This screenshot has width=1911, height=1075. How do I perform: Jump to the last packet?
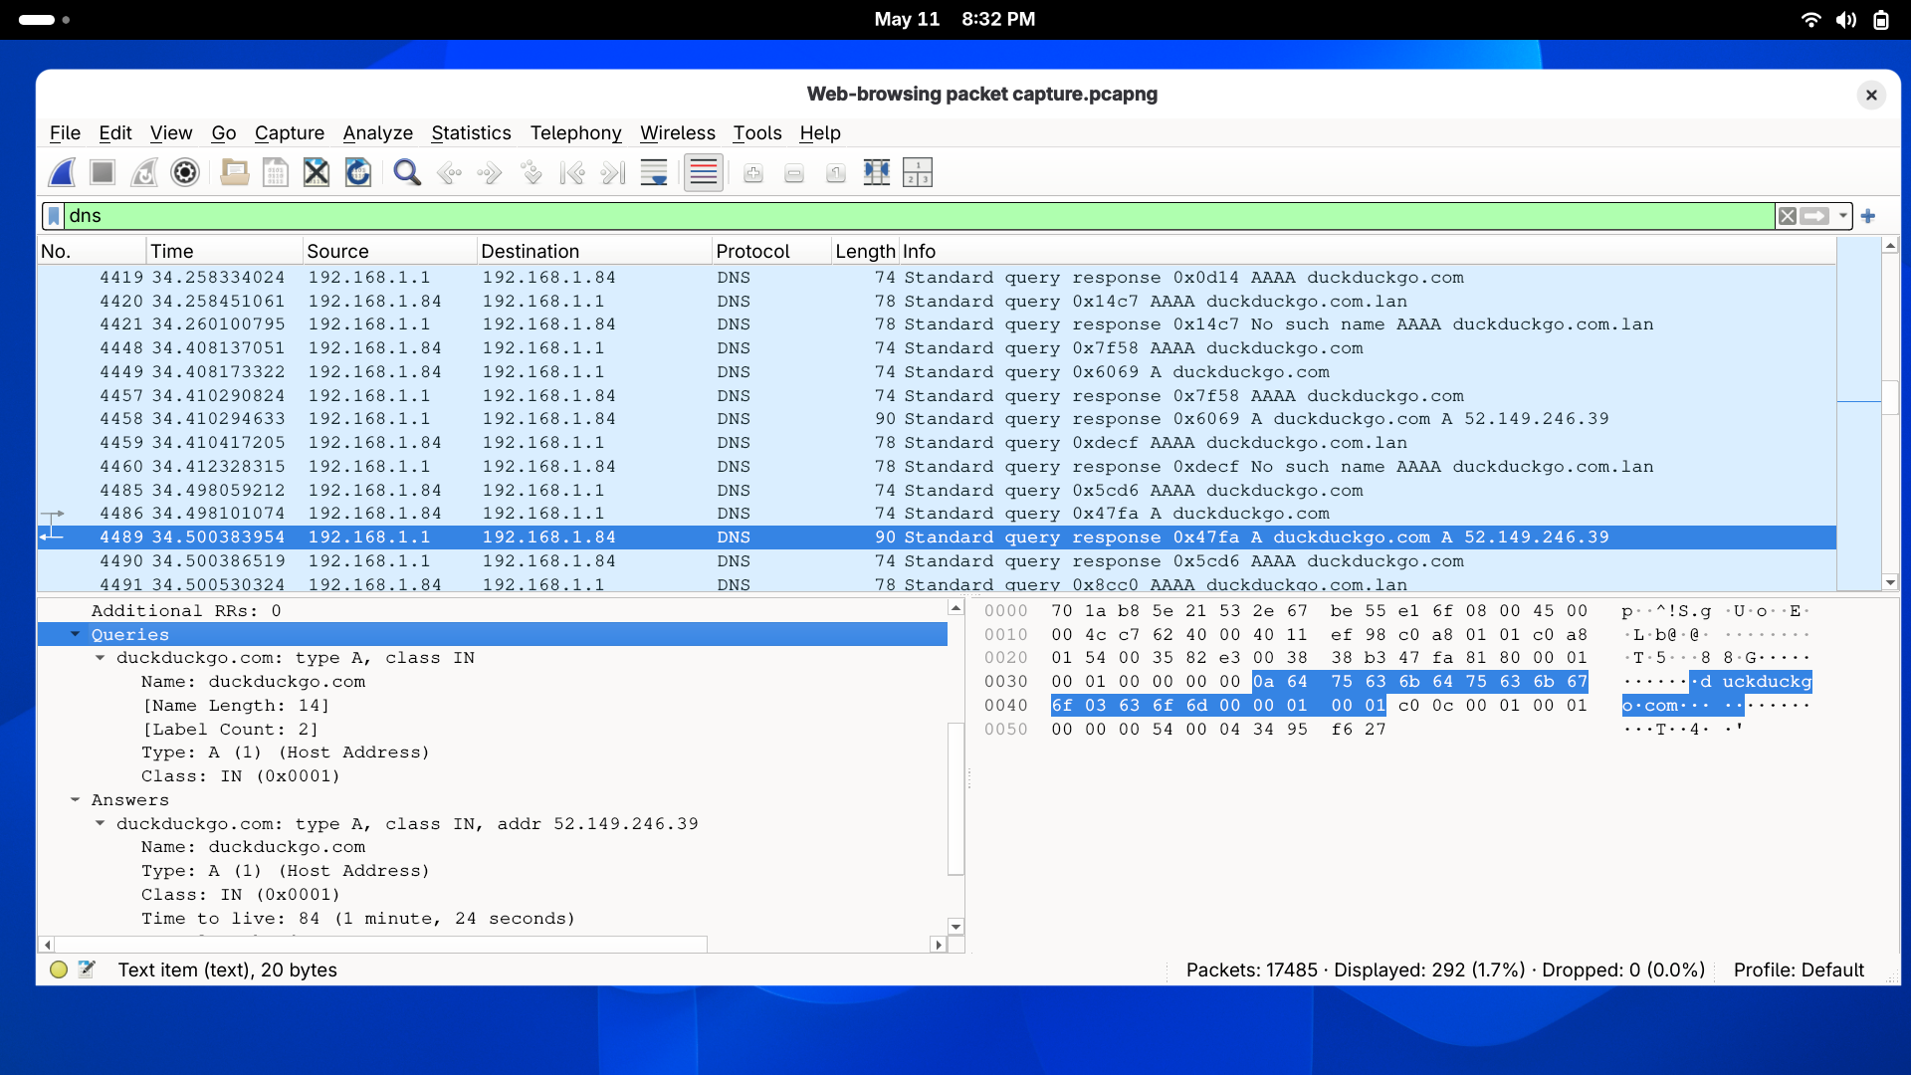coord(613,173)
